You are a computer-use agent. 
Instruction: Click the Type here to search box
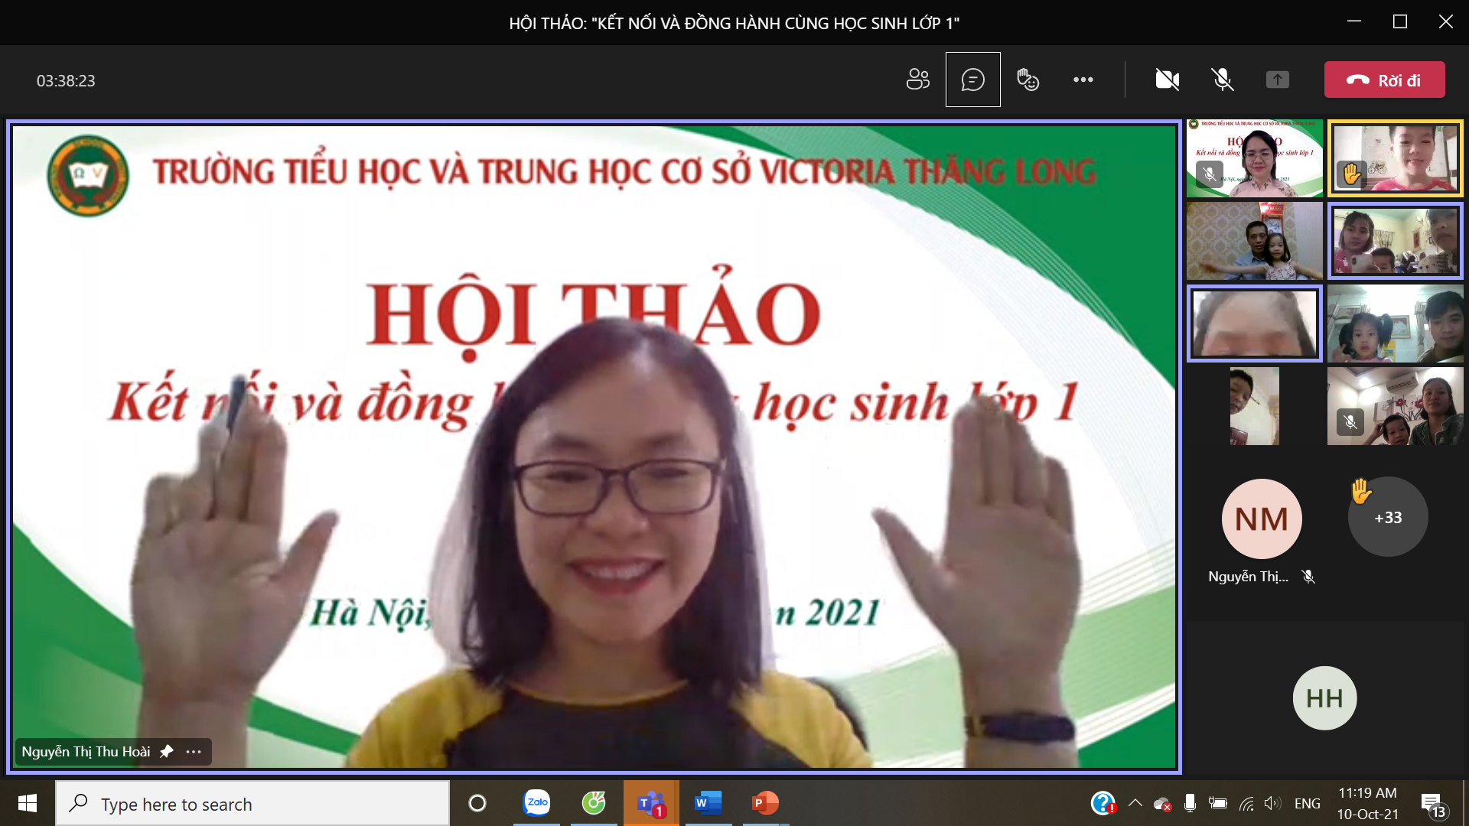tap(252, 804)
